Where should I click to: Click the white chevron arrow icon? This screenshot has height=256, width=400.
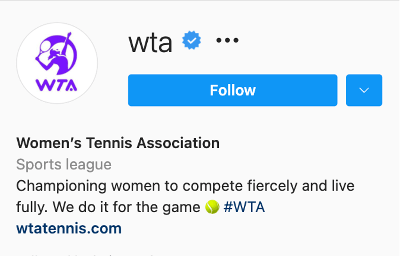pyautogui.click(x=364, y=90)
